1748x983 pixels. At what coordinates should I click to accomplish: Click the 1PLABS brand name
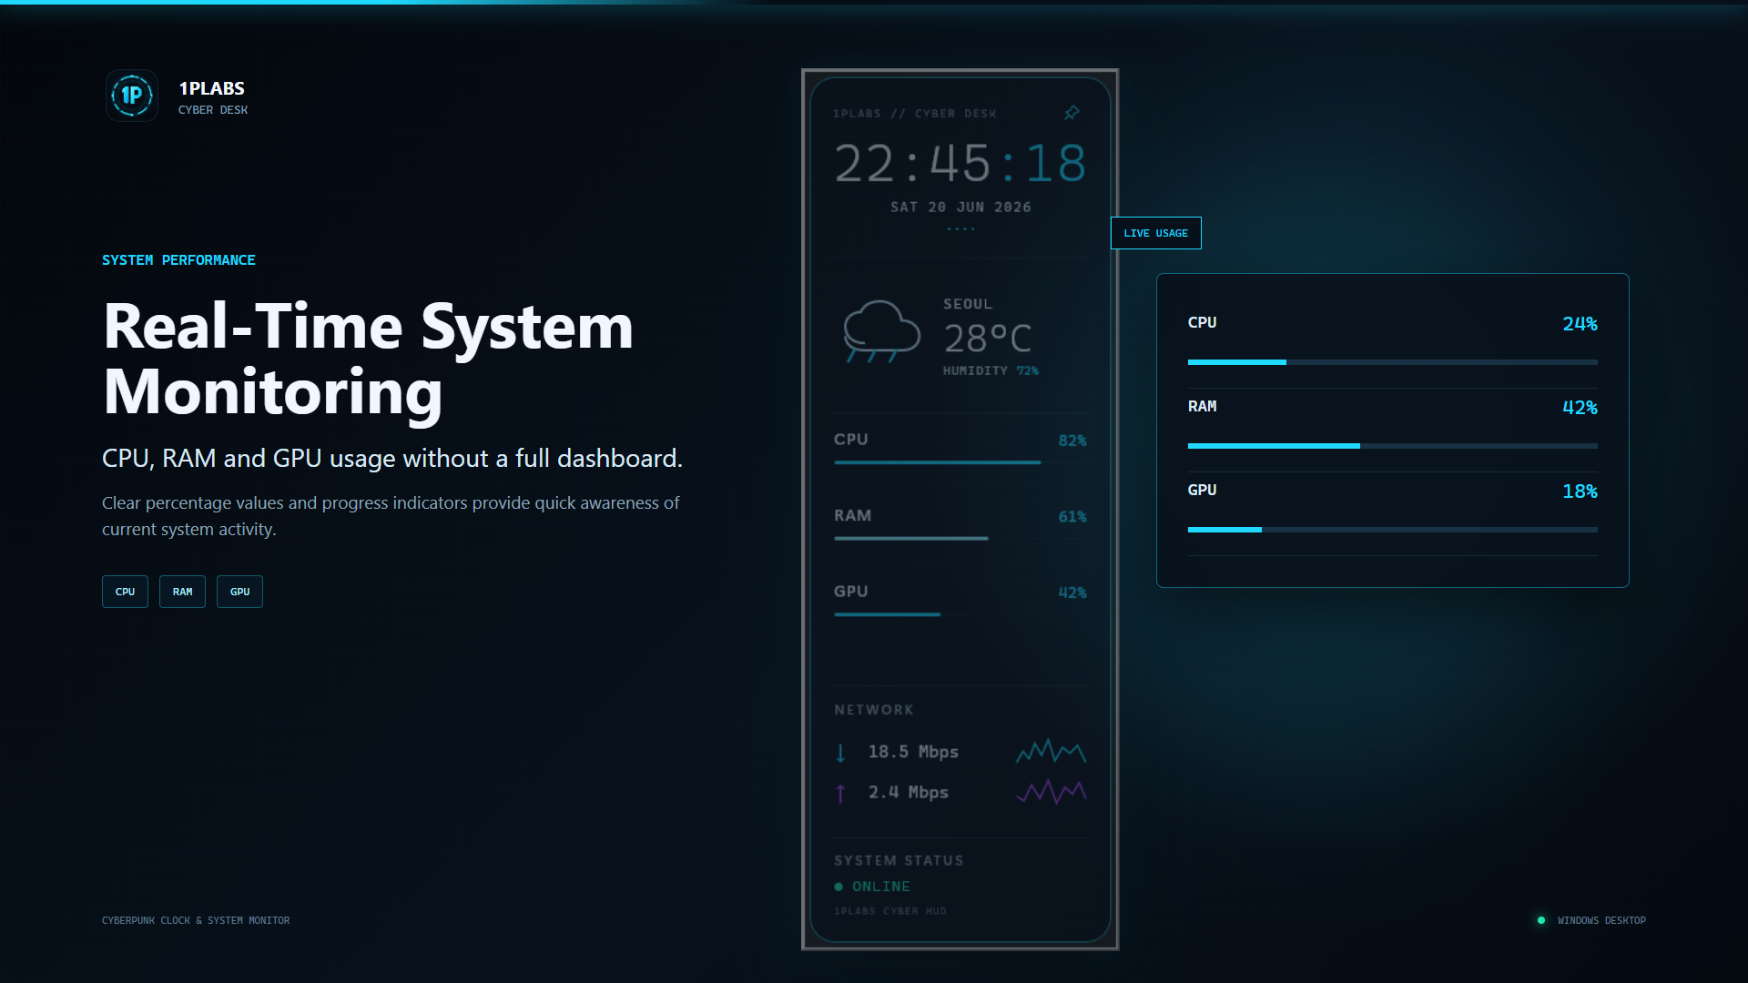point(211,88)
